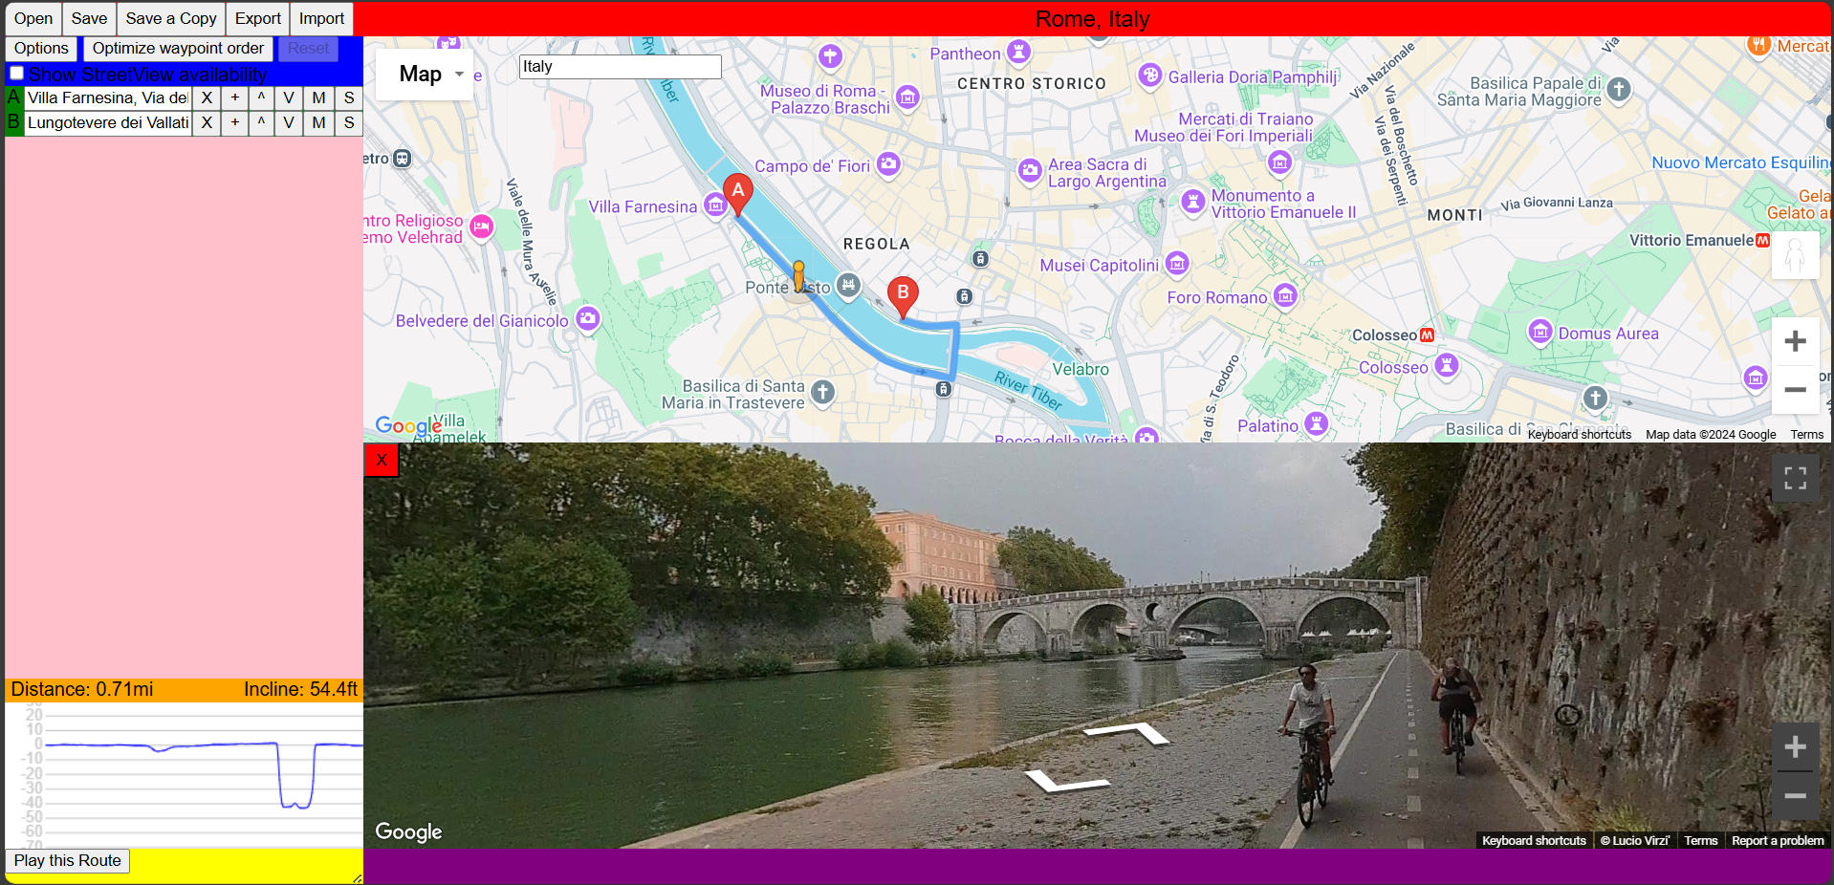Click Optimize waypoint order
The height and width of the screenshot is (885, 1834).
pyautogui.click(x=177, y=48)
